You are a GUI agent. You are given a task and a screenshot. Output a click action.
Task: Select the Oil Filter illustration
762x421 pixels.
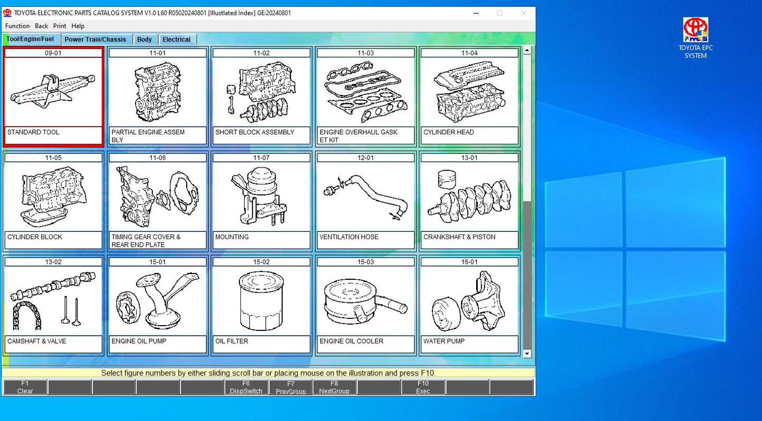coord(261,300)
